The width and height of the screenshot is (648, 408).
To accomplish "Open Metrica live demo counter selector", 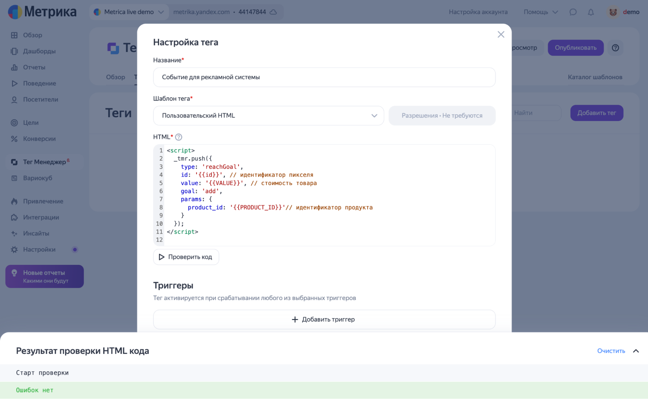I will [129, 12].
